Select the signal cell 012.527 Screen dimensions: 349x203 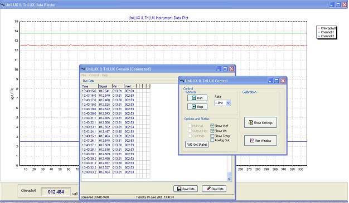click(x=105, y=167)
